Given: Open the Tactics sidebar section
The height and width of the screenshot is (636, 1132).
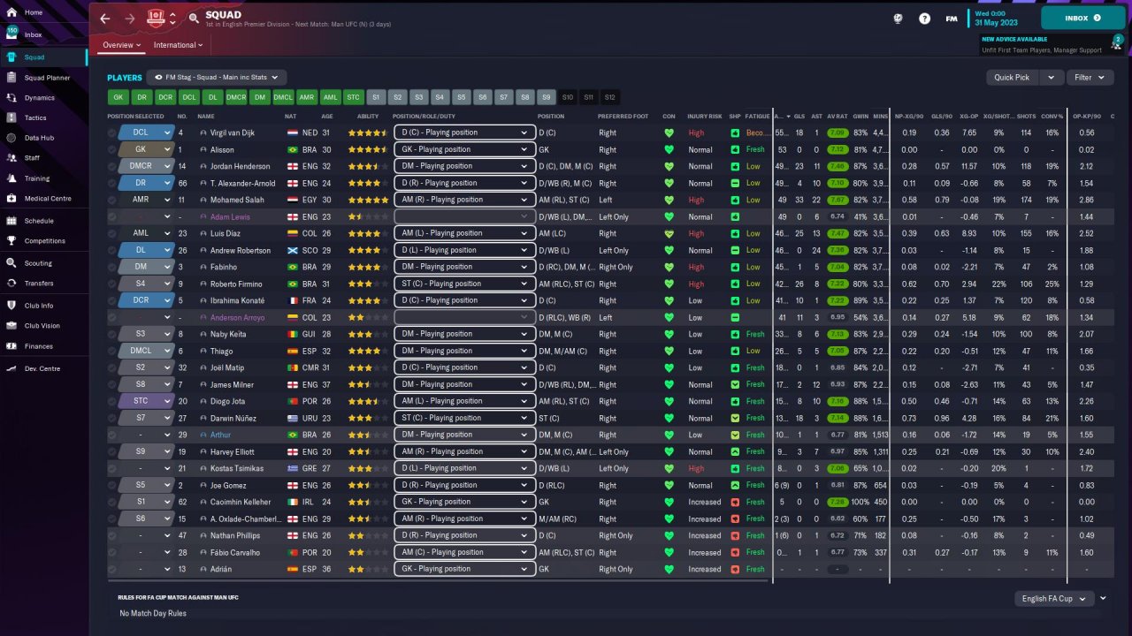Looking at the screenshot, I should (x=35, y=117).
